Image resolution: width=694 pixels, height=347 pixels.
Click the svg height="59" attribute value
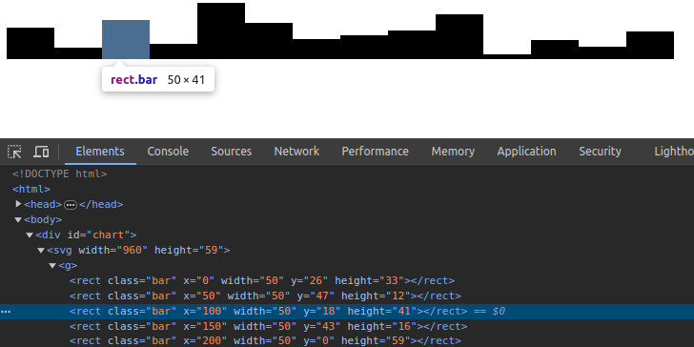point(211,250)
